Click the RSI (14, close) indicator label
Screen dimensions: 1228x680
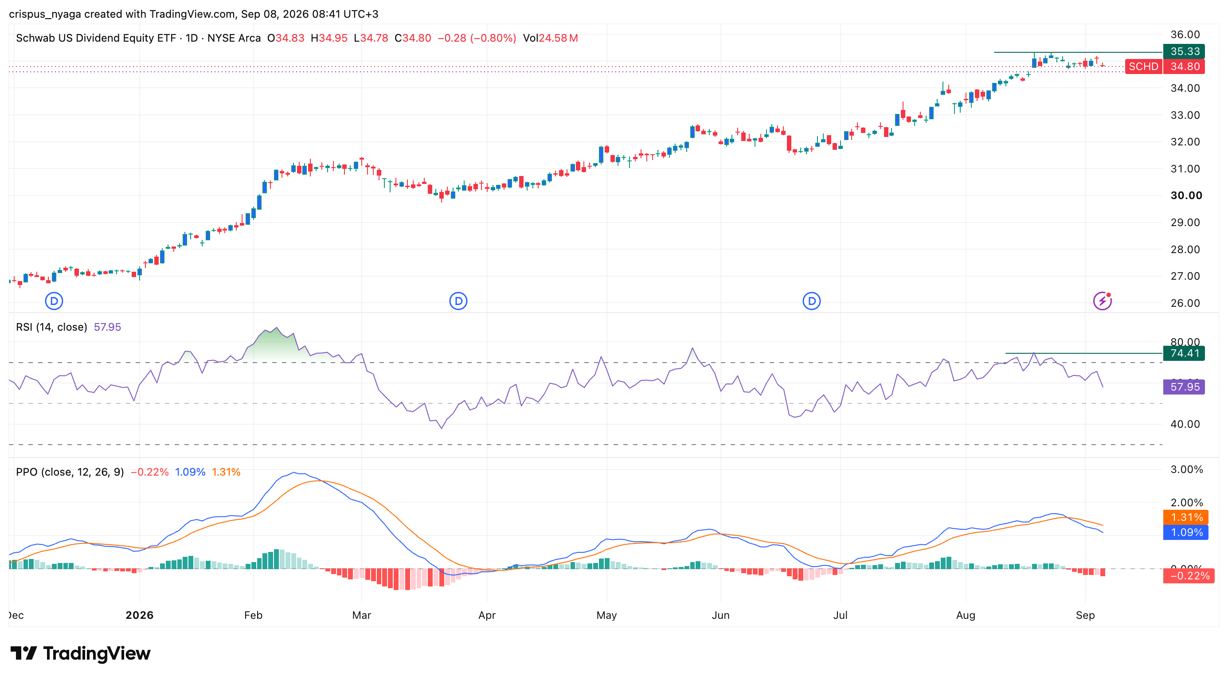51,327
